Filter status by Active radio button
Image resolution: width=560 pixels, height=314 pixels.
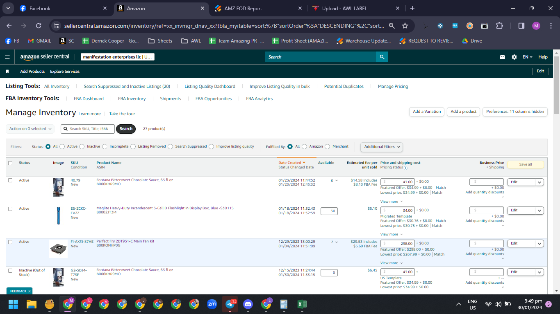pos(63,146)
